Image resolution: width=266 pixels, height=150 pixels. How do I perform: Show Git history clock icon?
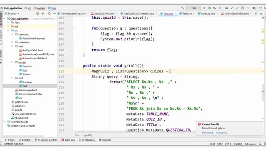click(242, 8)
